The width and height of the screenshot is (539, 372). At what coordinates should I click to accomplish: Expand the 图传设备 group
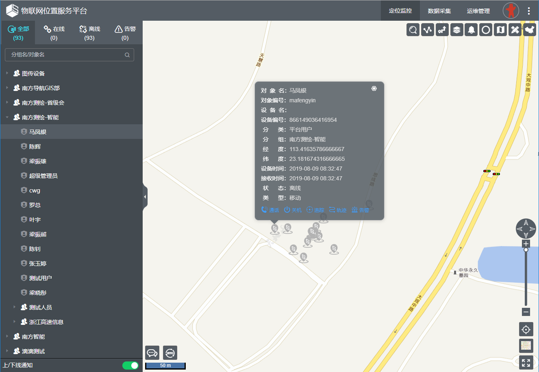(x=7, y=74)
